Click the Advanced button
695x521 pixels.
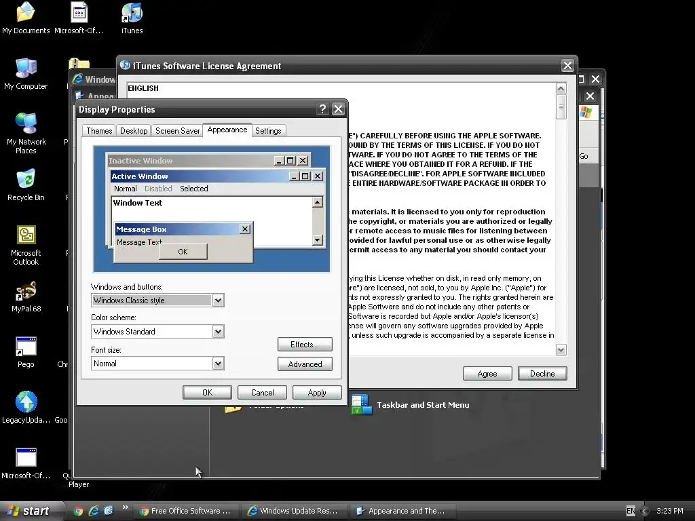(305, 364)
